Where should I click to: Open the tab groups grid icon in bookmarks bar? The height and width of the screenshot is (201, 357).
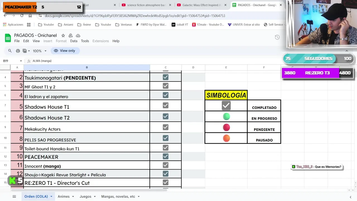(x=29, y=25)
